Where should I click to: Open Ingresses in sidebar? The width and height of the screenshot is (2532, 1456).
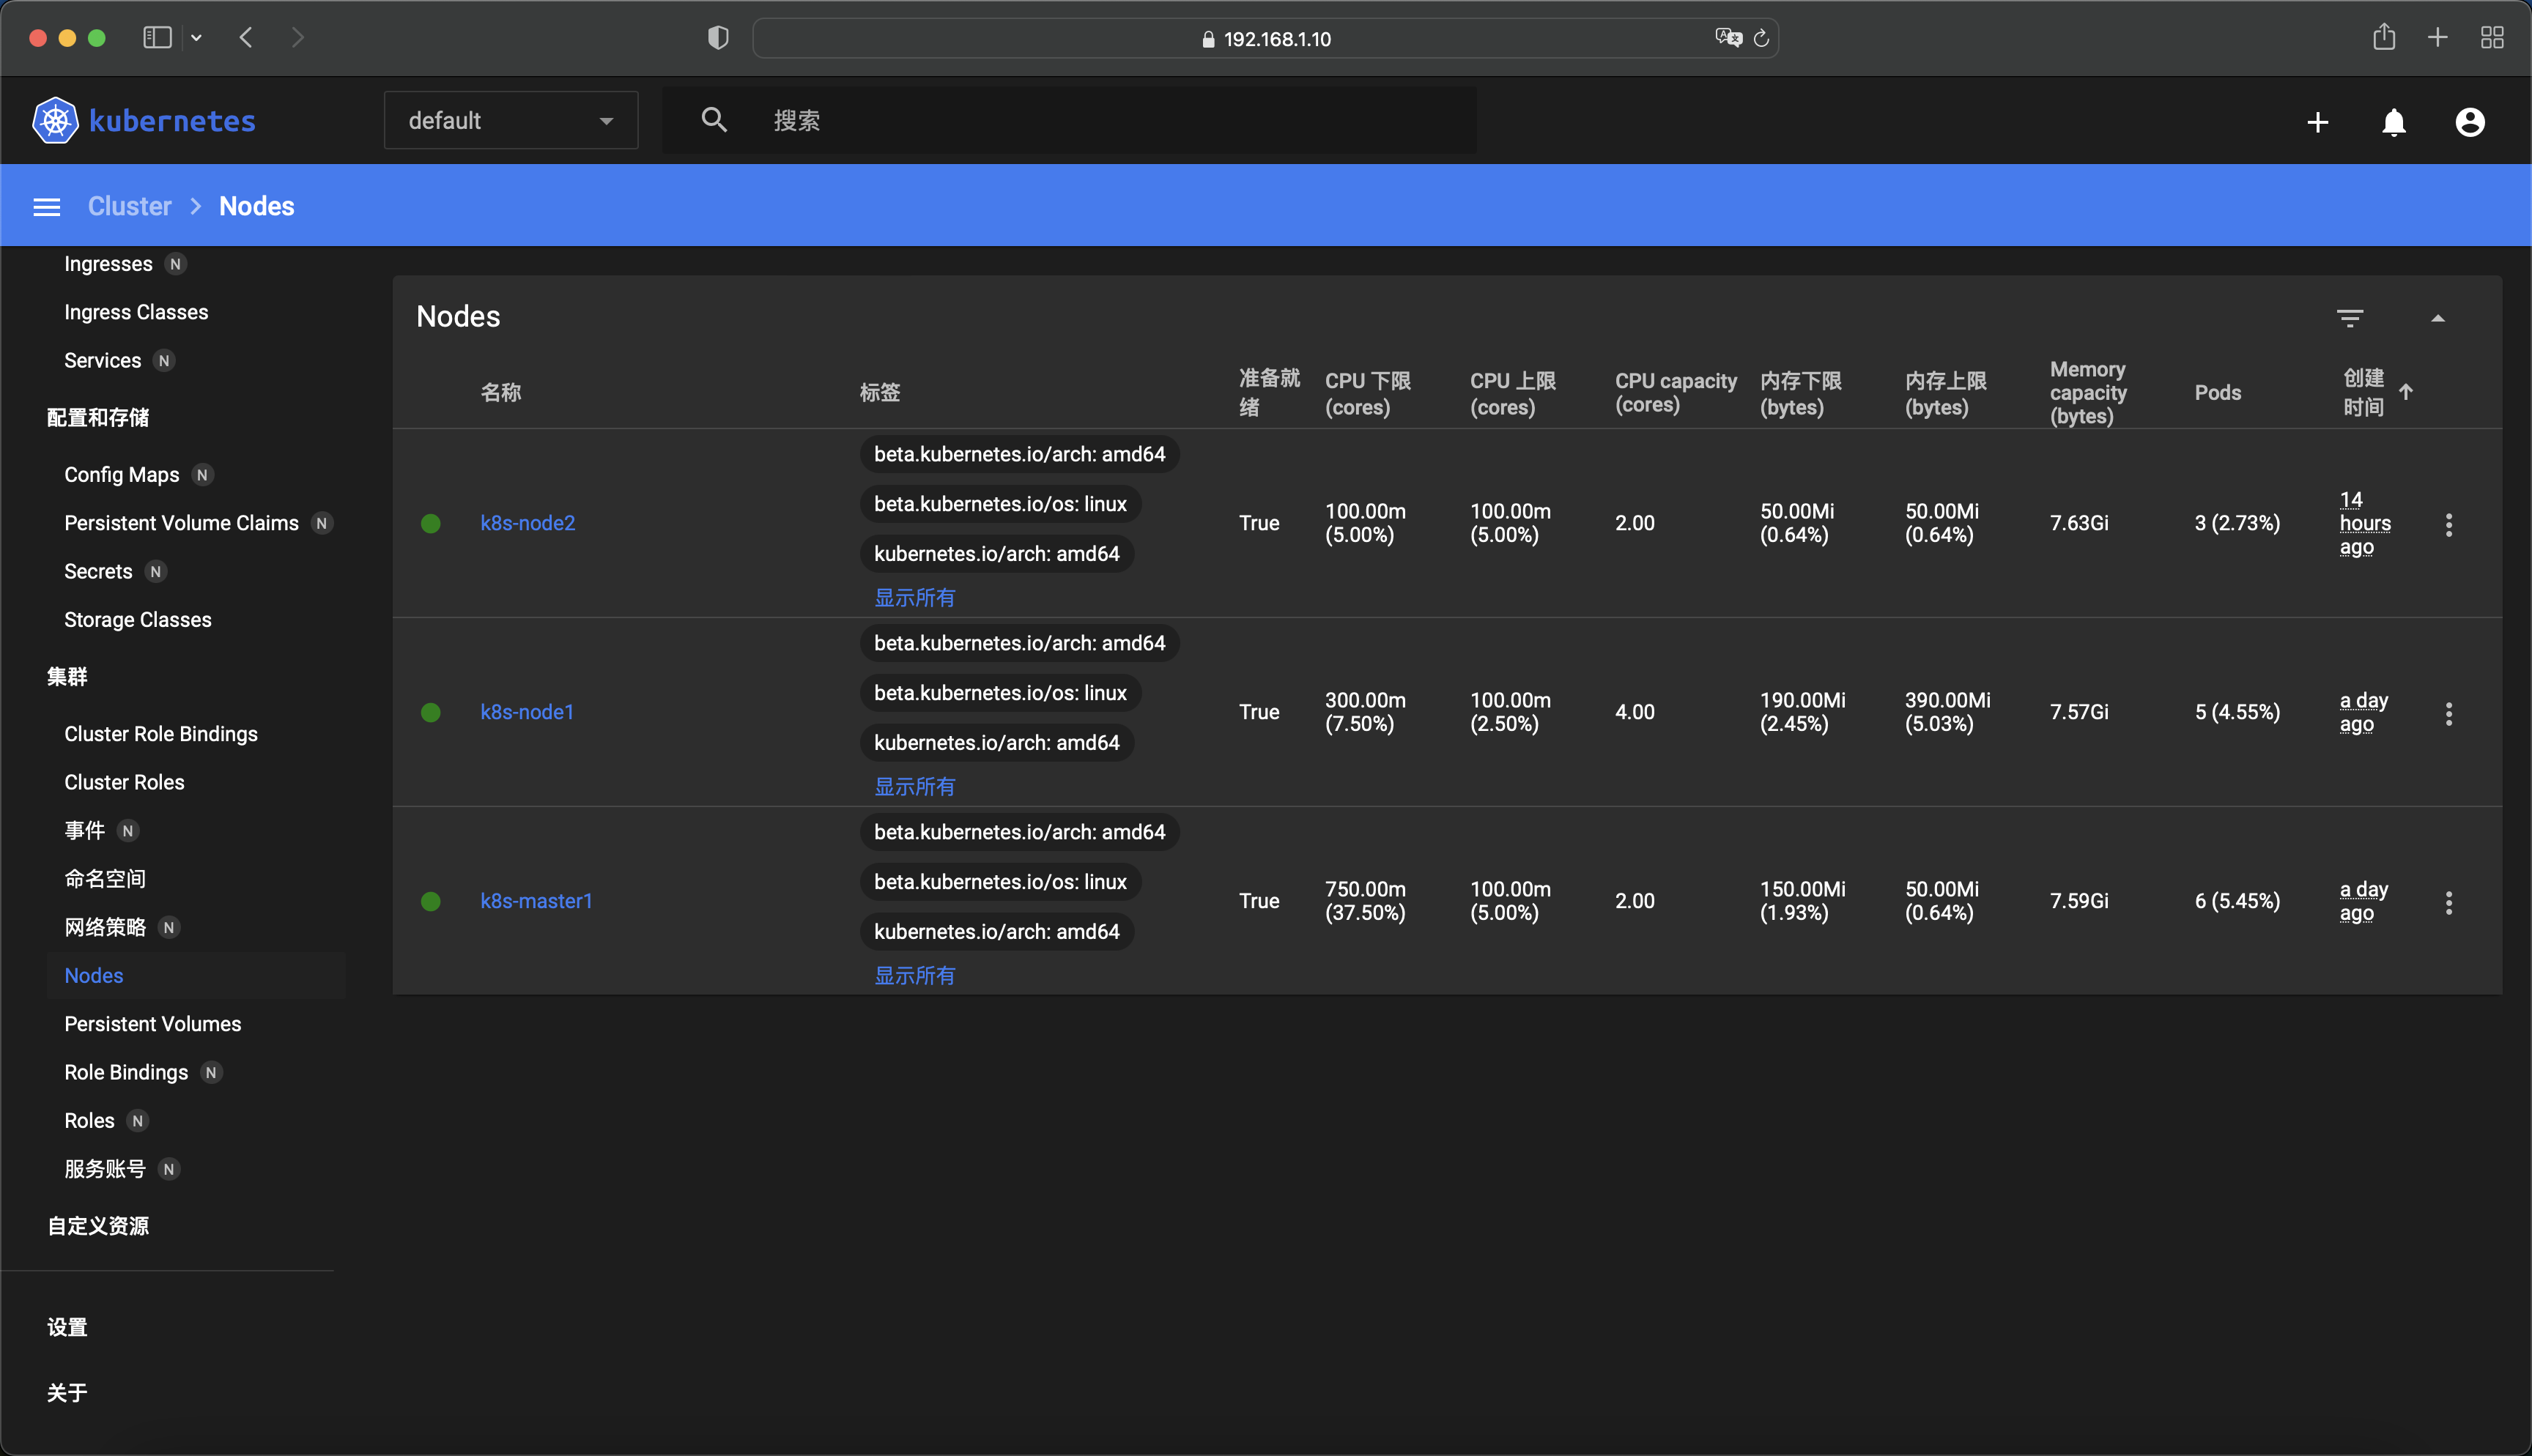tap(108, 264)
